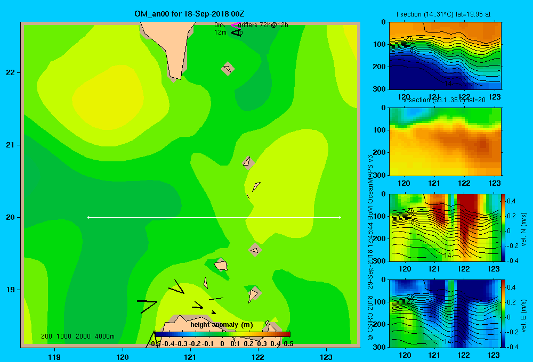The width and height of the screenshot is (533, 362).
Task: Click the vel. E color scale bar
Action: coord(503,313)
